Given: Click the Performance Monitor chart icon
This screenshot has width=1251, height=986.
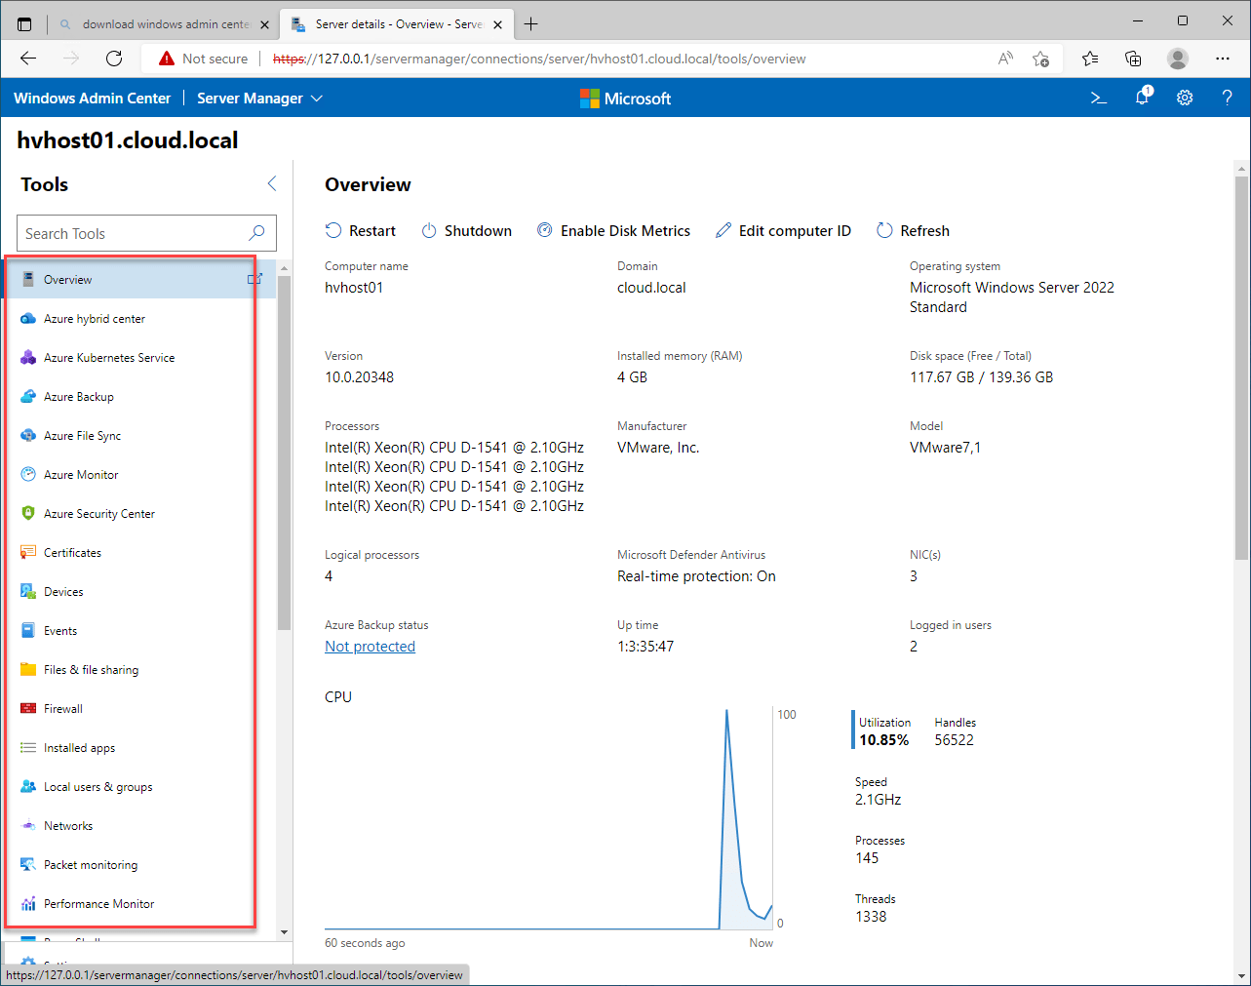Looking at the screenshot, I should click(x=28, y=904).
